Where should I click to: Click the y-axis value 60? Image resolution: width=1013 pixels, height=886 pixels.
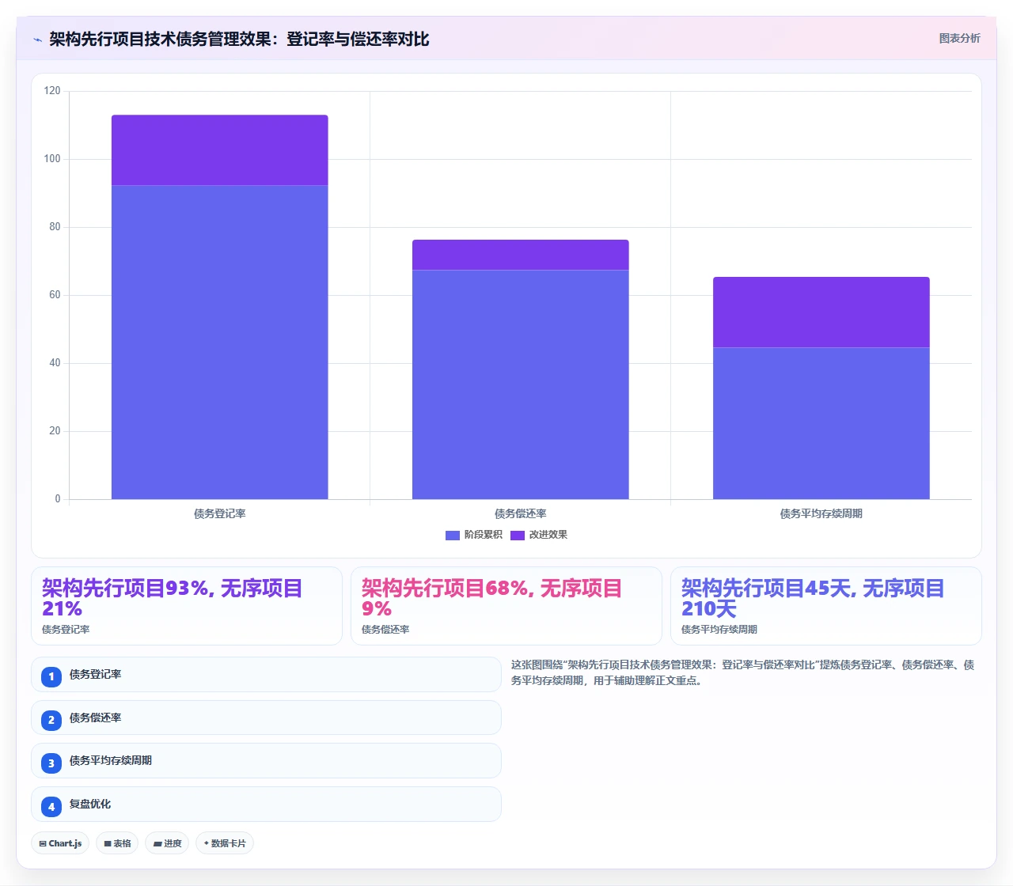[55, 295]
